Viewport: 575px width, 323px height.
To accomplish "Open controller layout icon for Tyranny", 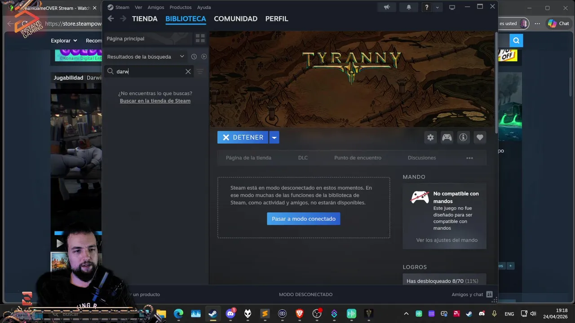I will tap(447, 137).
